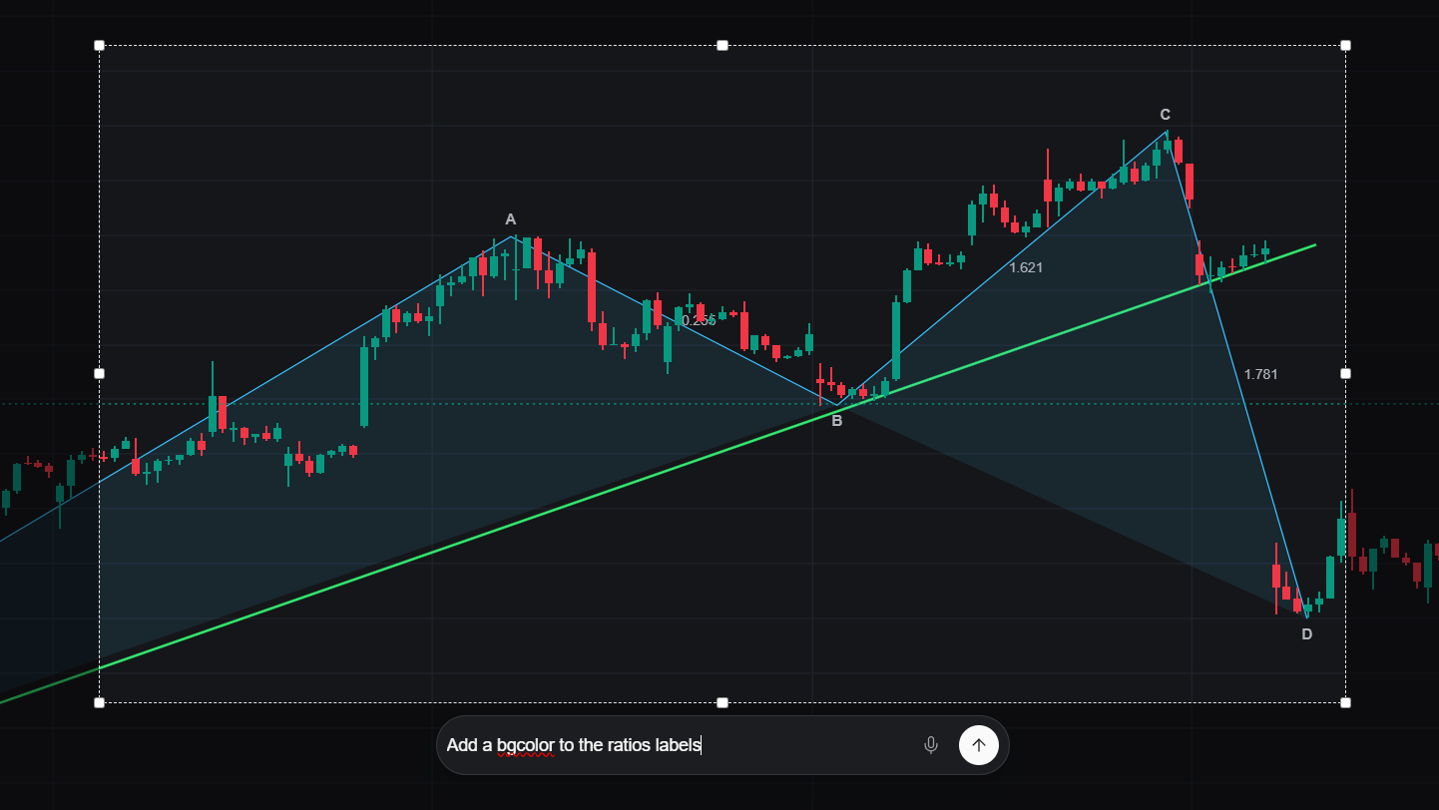Select the pattern point label B
Viewport: 1439px width, 810px height.
tap(837, 421)
